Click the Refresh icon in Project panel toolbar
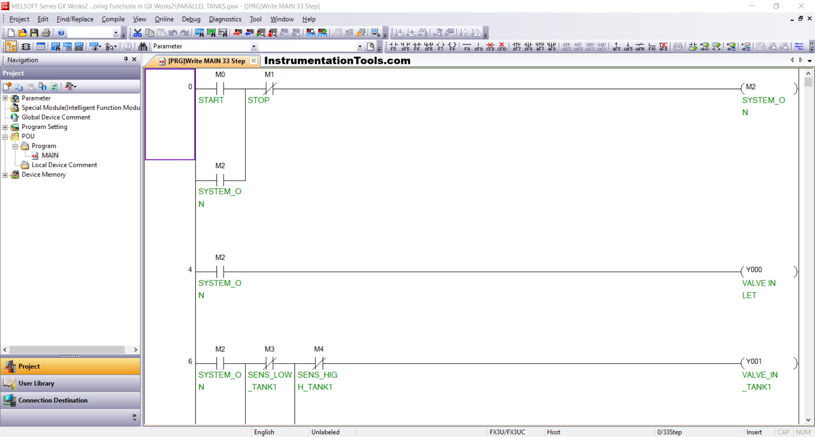The image size is (815, 437). point(54,87)
